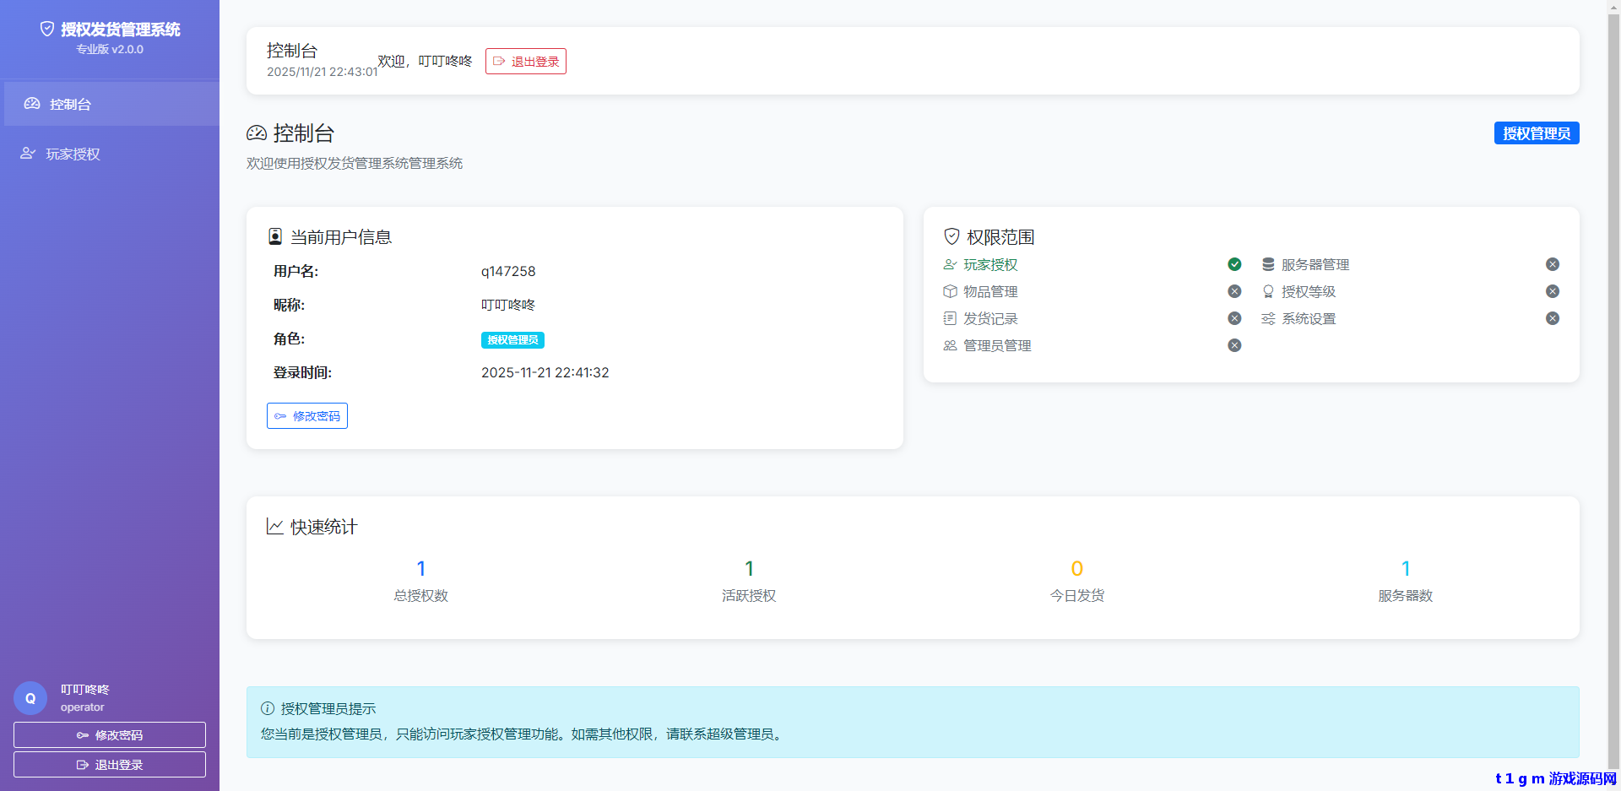Click the box icon next to 物品管理
Image resolution: width=1621 pixels, height=791 pixels.
(x=950, y=291)
